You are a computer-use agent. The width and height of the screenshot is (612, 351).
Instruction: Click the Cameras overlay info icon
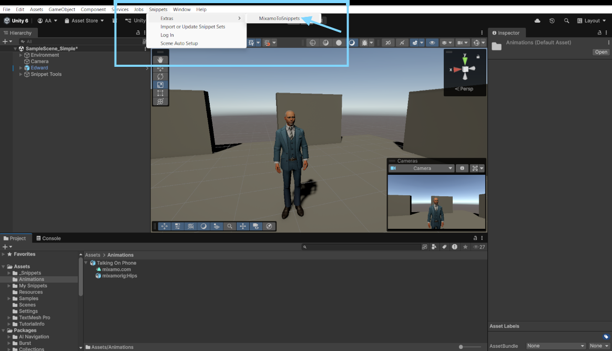[462, 168]
